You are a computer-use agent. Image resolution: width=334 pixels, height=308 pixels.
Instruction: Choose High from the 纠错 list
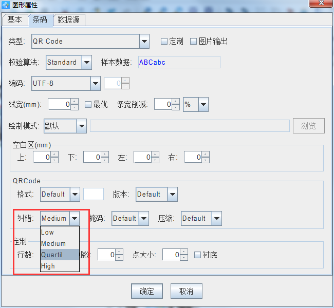pos(48,266)
